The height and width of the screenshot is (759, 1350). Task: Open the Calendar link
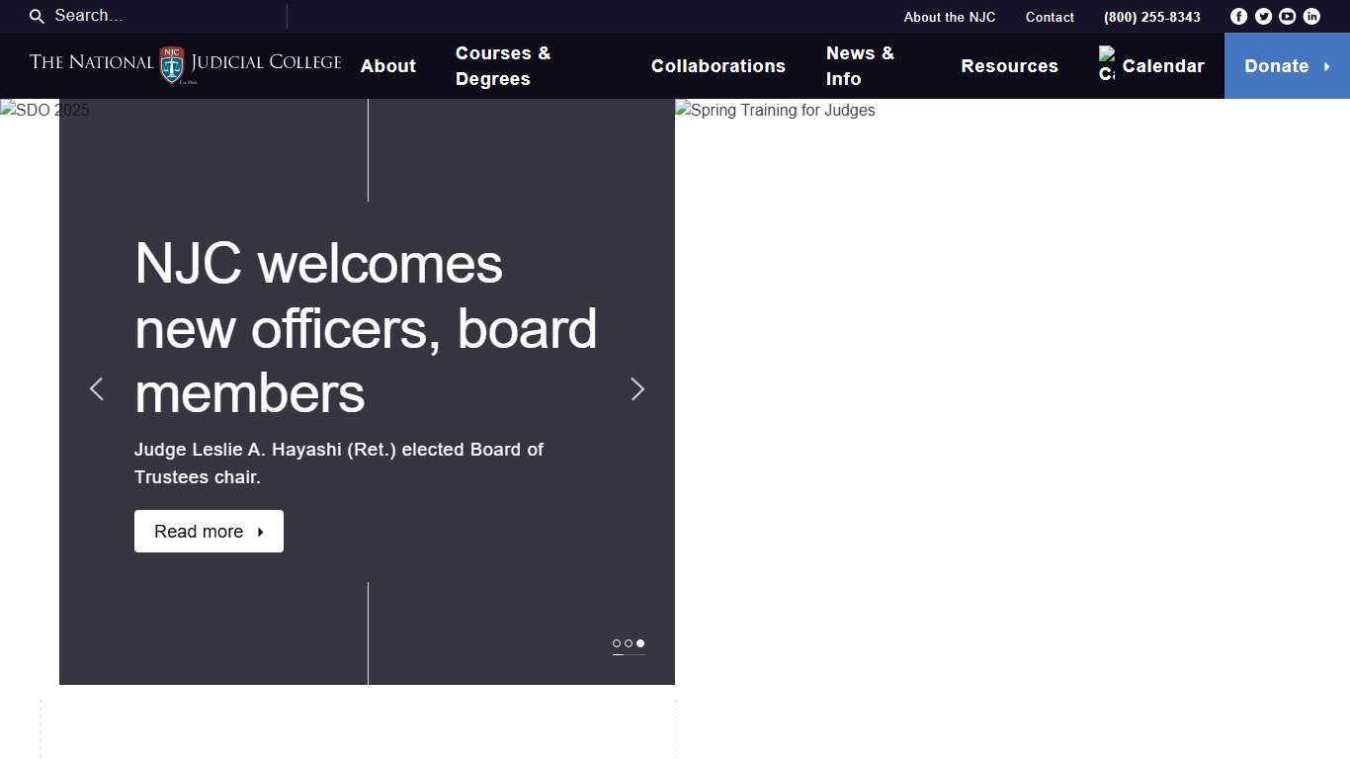[x=1162, y=66]
